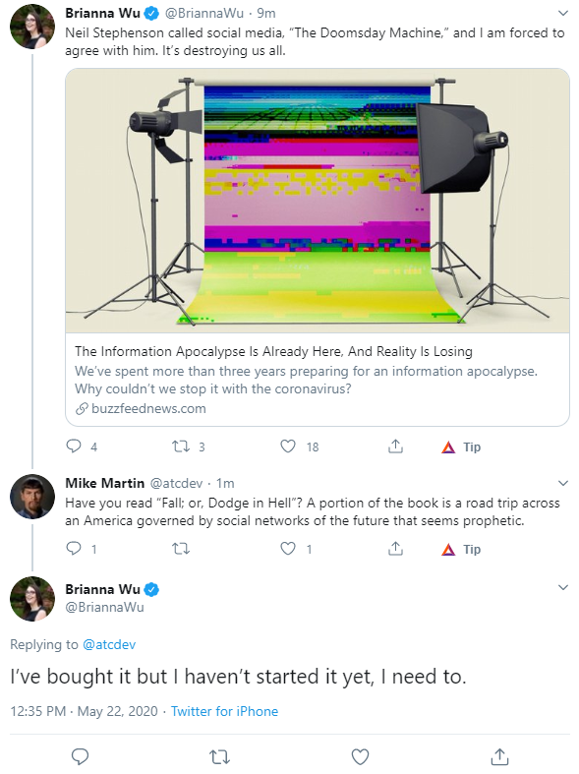Screen dimensions: 579x774
Task: Reply to Mike Martin's tweet
Action: [74, 549]
